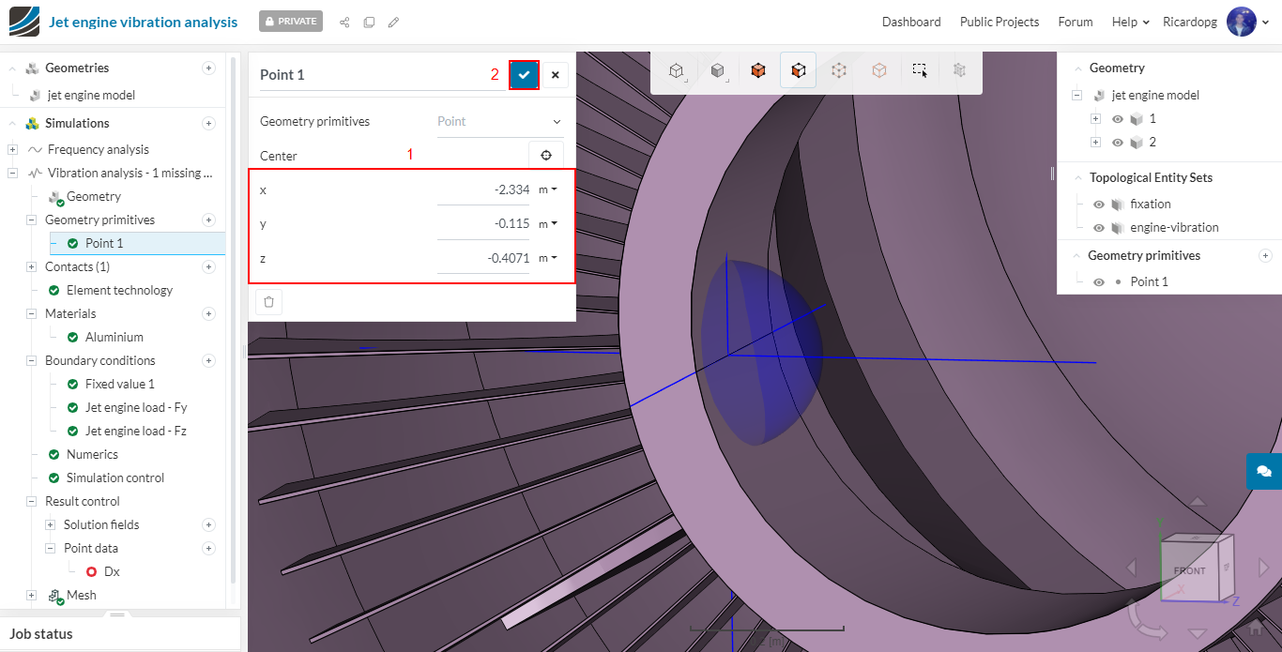
Task: Expand the Frequency analysis tree node
Action: (x=12, y=149)
